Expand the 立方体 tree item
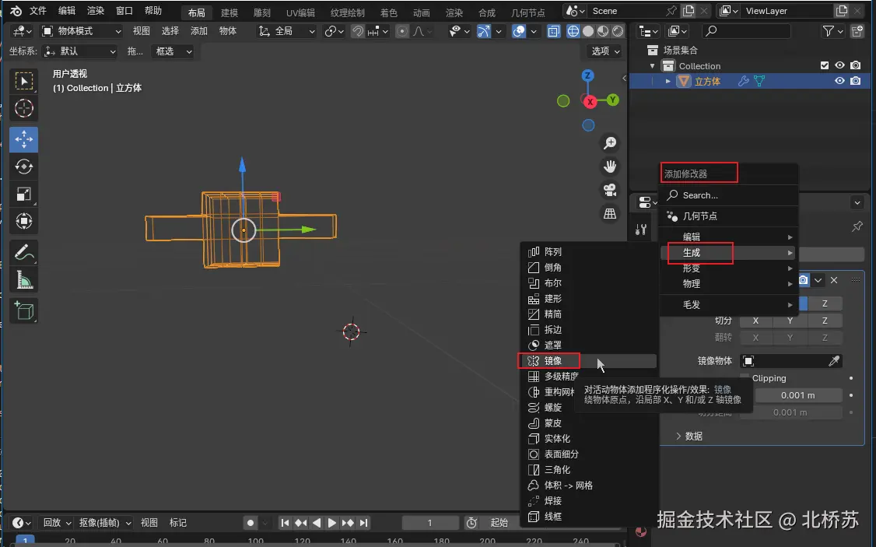Viewport: 876px width, 547px height. [x=668, y=82]
